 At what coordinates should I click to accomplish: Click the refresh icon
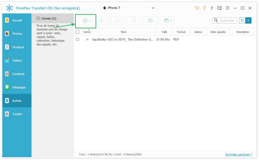[150, 21]
